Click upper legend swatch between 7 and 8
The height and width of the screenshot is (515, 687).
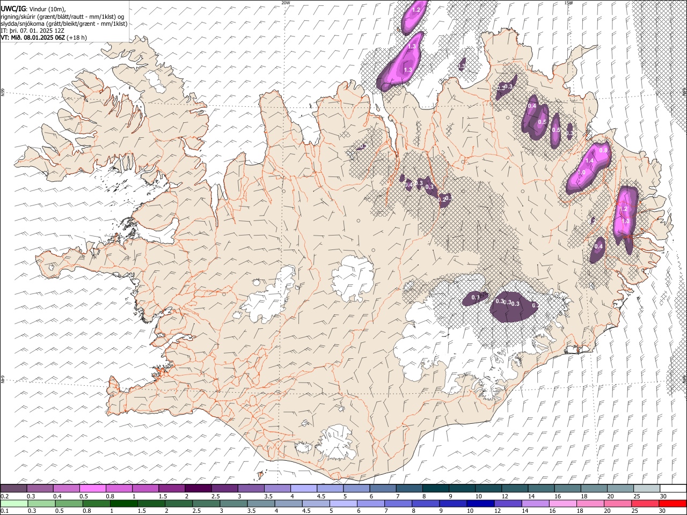click(x=409, y=489)
